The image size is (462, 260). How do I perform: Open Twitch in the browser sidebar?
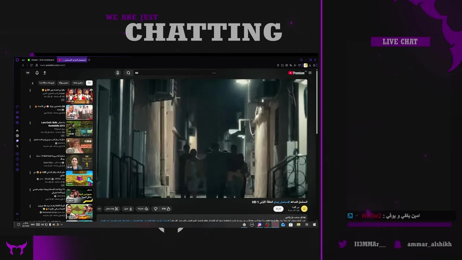pos(17,141)
